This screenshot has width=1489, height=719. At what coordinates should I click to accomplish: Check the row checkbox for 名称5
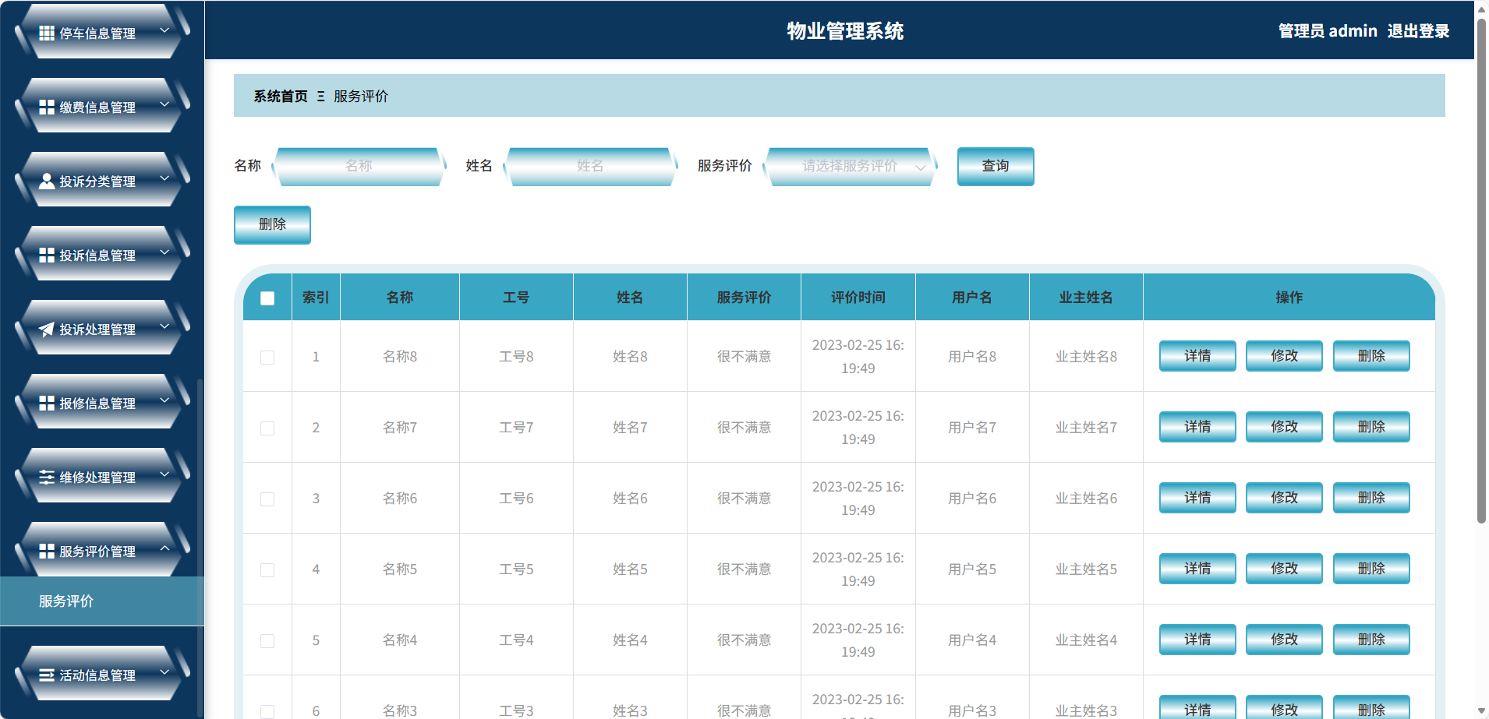coord(267,569)
